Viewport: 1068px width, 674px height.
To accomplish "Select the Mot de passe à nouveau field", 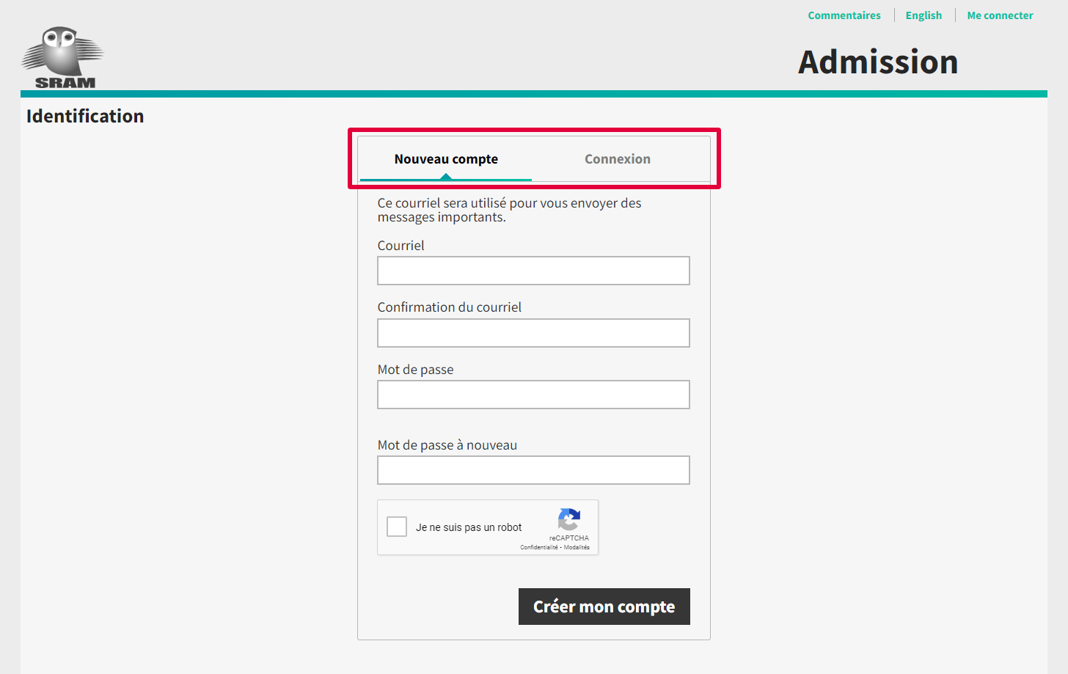I will [x=533, y=470].
